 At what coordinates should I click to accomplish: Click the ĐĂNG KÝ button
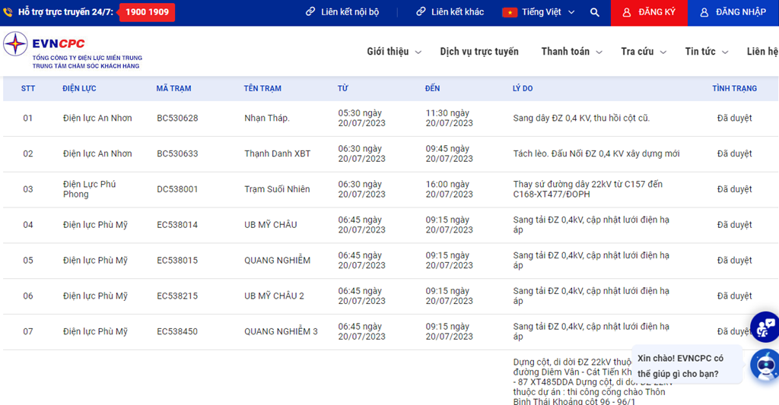click(x=649, y=13)
